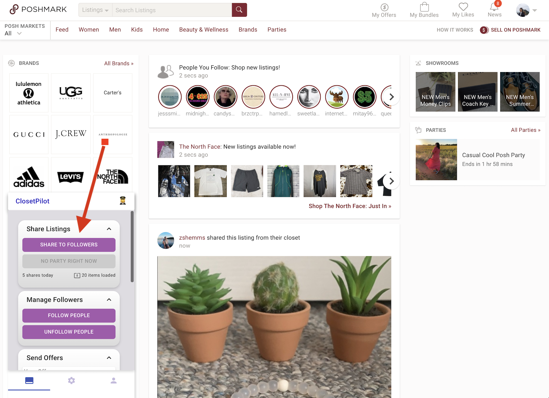Show more North Face listings arrow

coord(391,181)
